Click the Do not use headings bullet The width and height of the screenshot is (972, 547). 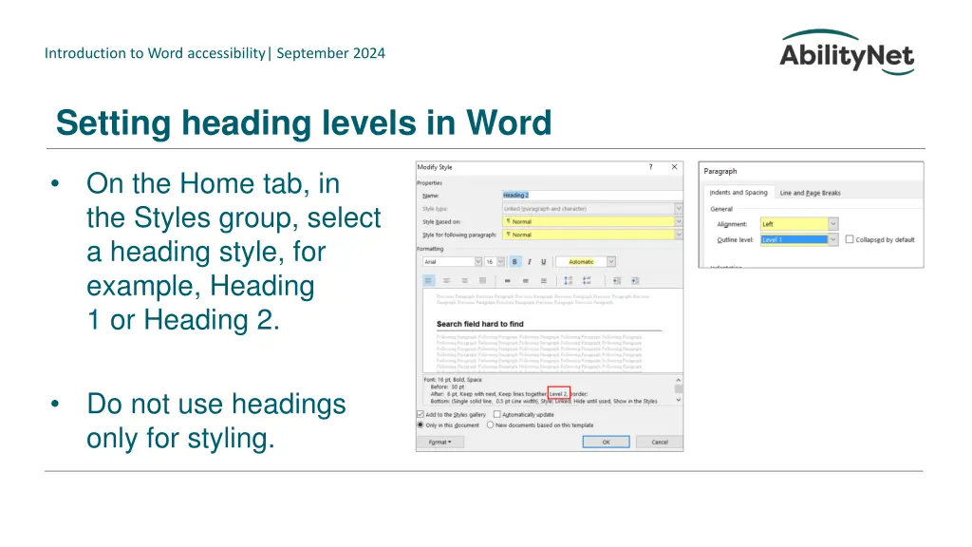pyautogui.click(x=216, y=421)
